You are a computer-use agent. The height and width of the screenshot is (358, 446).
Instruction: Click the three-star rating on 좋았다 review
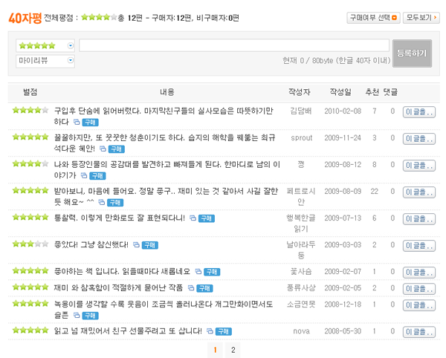click(x=30, y=244)
